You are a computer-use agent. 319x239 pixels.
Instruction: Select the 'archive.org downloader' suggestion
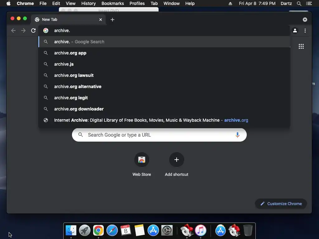point(164,109)
